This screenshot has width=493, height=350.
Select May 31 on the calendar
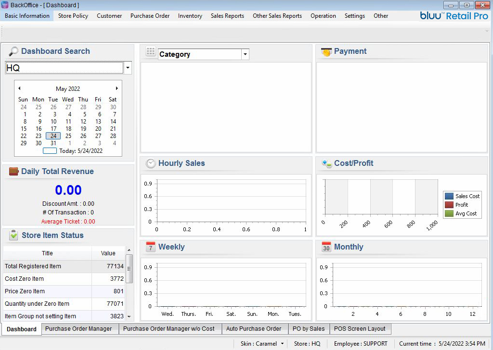(53, 143)
